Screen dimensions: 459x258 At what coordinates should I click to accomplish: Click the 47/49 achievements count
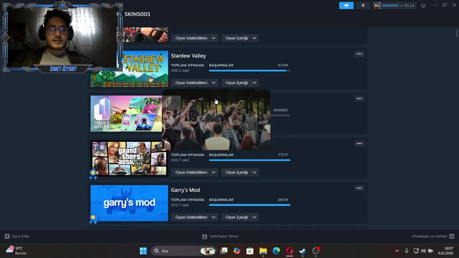tap(283, 65)
